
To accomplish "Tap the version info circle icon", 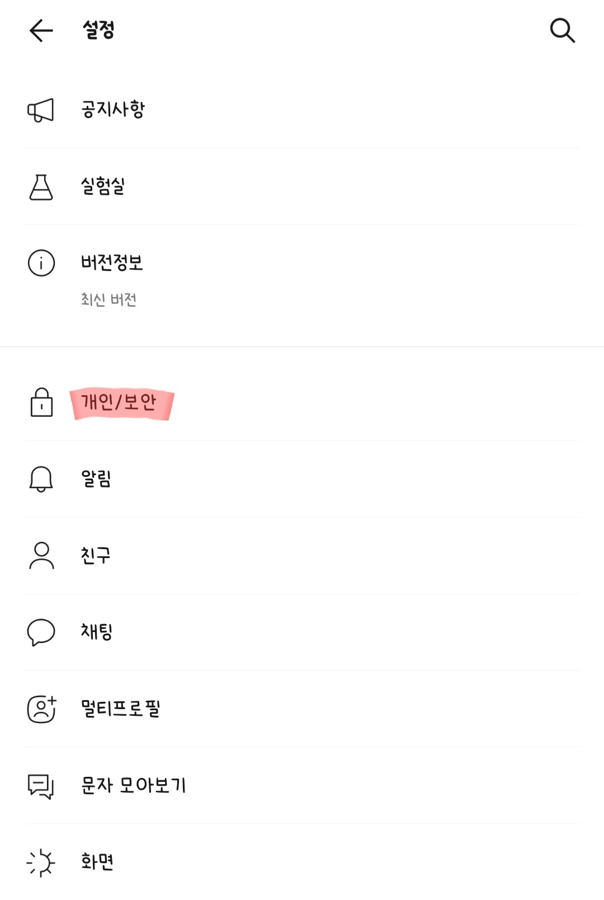I will click(x=41, y=263).
